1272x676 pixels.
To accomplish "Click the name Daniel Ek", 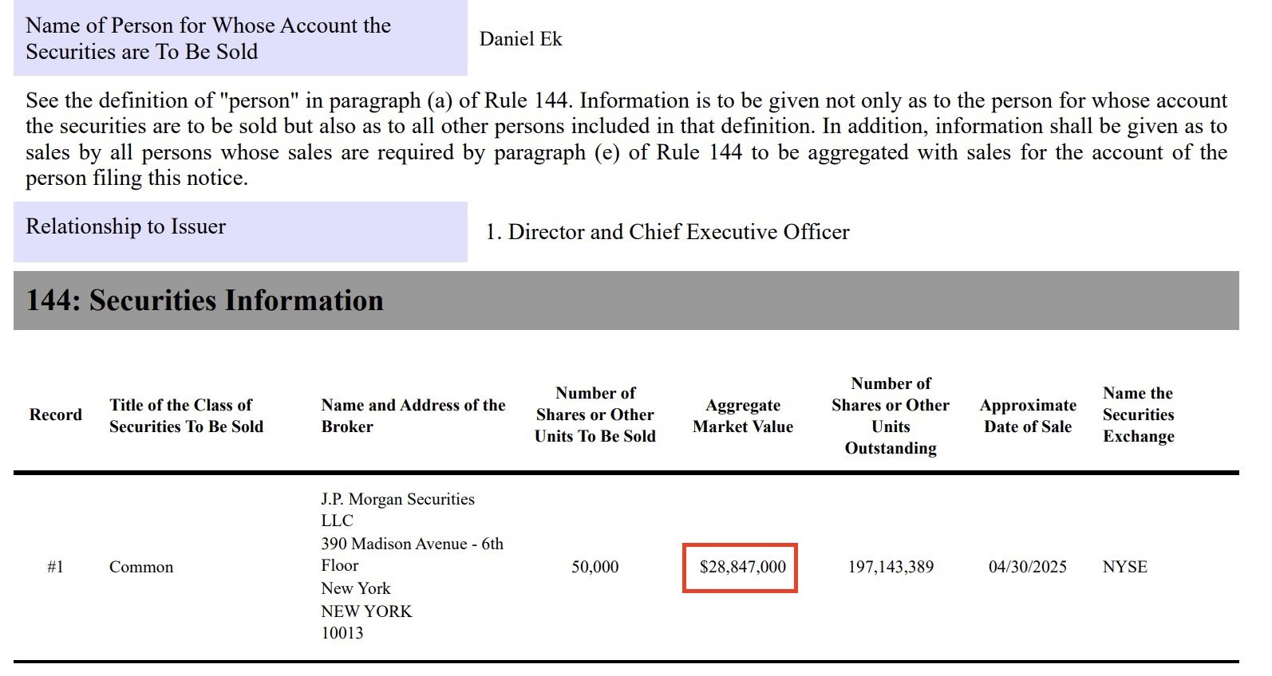I will click(520, 39).
